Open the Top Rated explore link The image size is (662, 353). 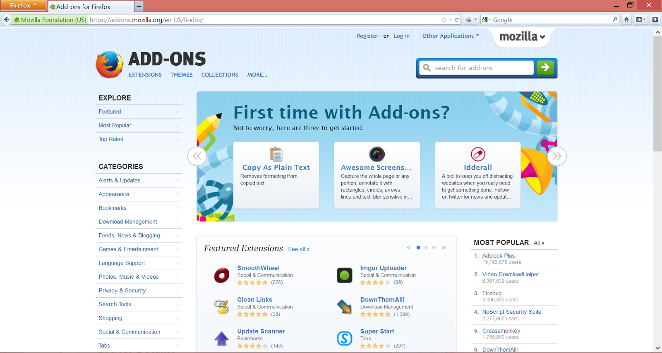(139, 139)
